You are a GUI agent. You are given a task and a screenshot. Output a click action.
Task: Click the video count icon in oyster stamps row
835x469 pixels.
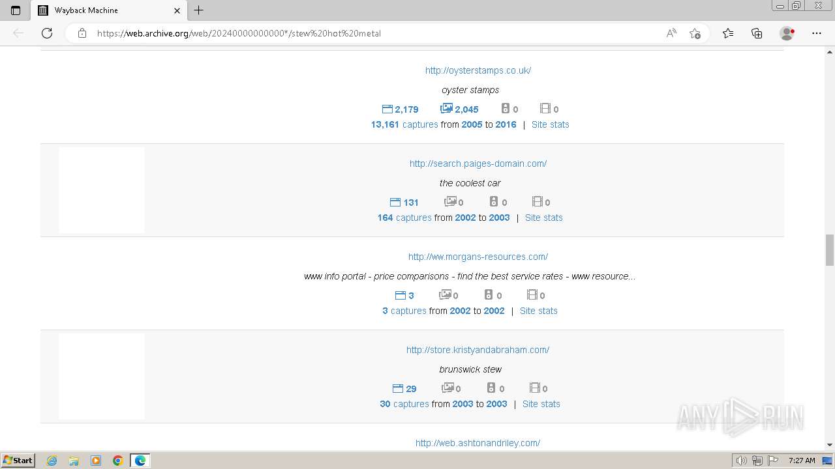pos(545,109)
